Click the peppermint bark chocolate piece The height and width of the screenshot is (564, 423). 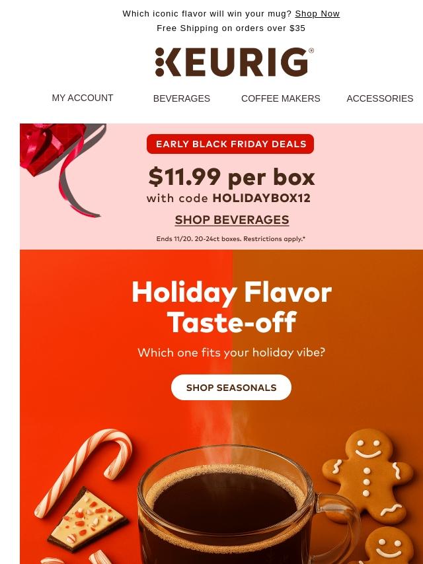87,519
